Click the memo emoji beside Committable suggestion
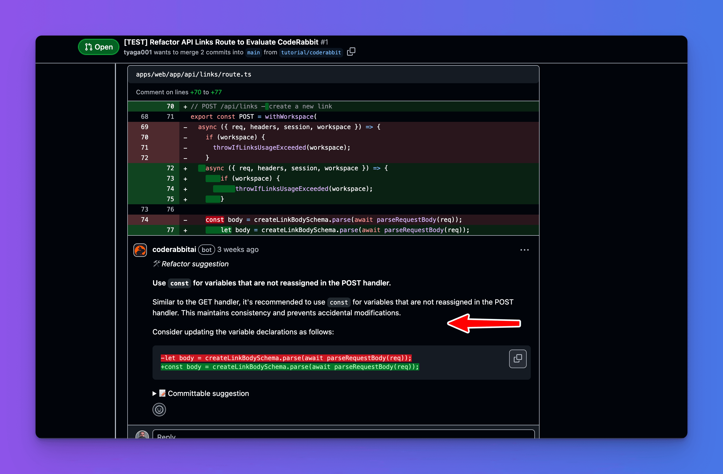723x474 pixels. [x=163, y=393]
